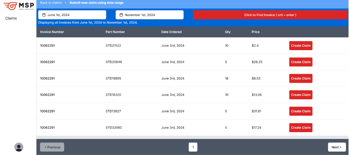Create claim for part STD16320
Image resolution: width=349 pixels, height=155 pixels.
(301, 95)
